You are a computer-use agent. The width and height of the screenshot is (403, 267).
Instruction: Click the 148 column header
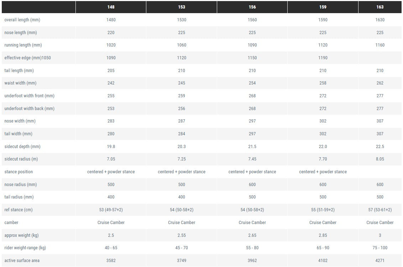[x=111, y=7]
